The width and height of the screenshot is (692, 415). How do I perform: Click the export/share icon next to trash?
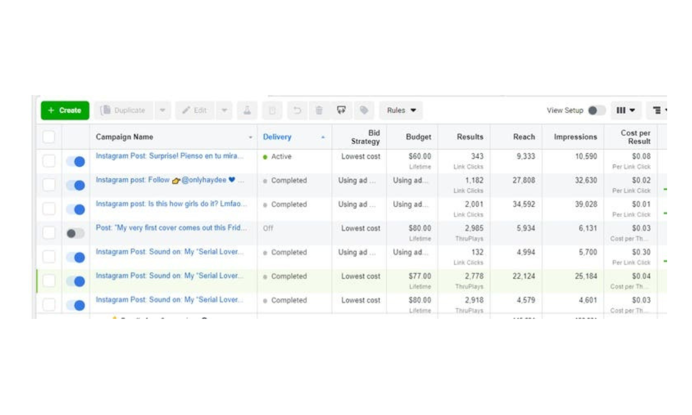click(x=341, y=111)
